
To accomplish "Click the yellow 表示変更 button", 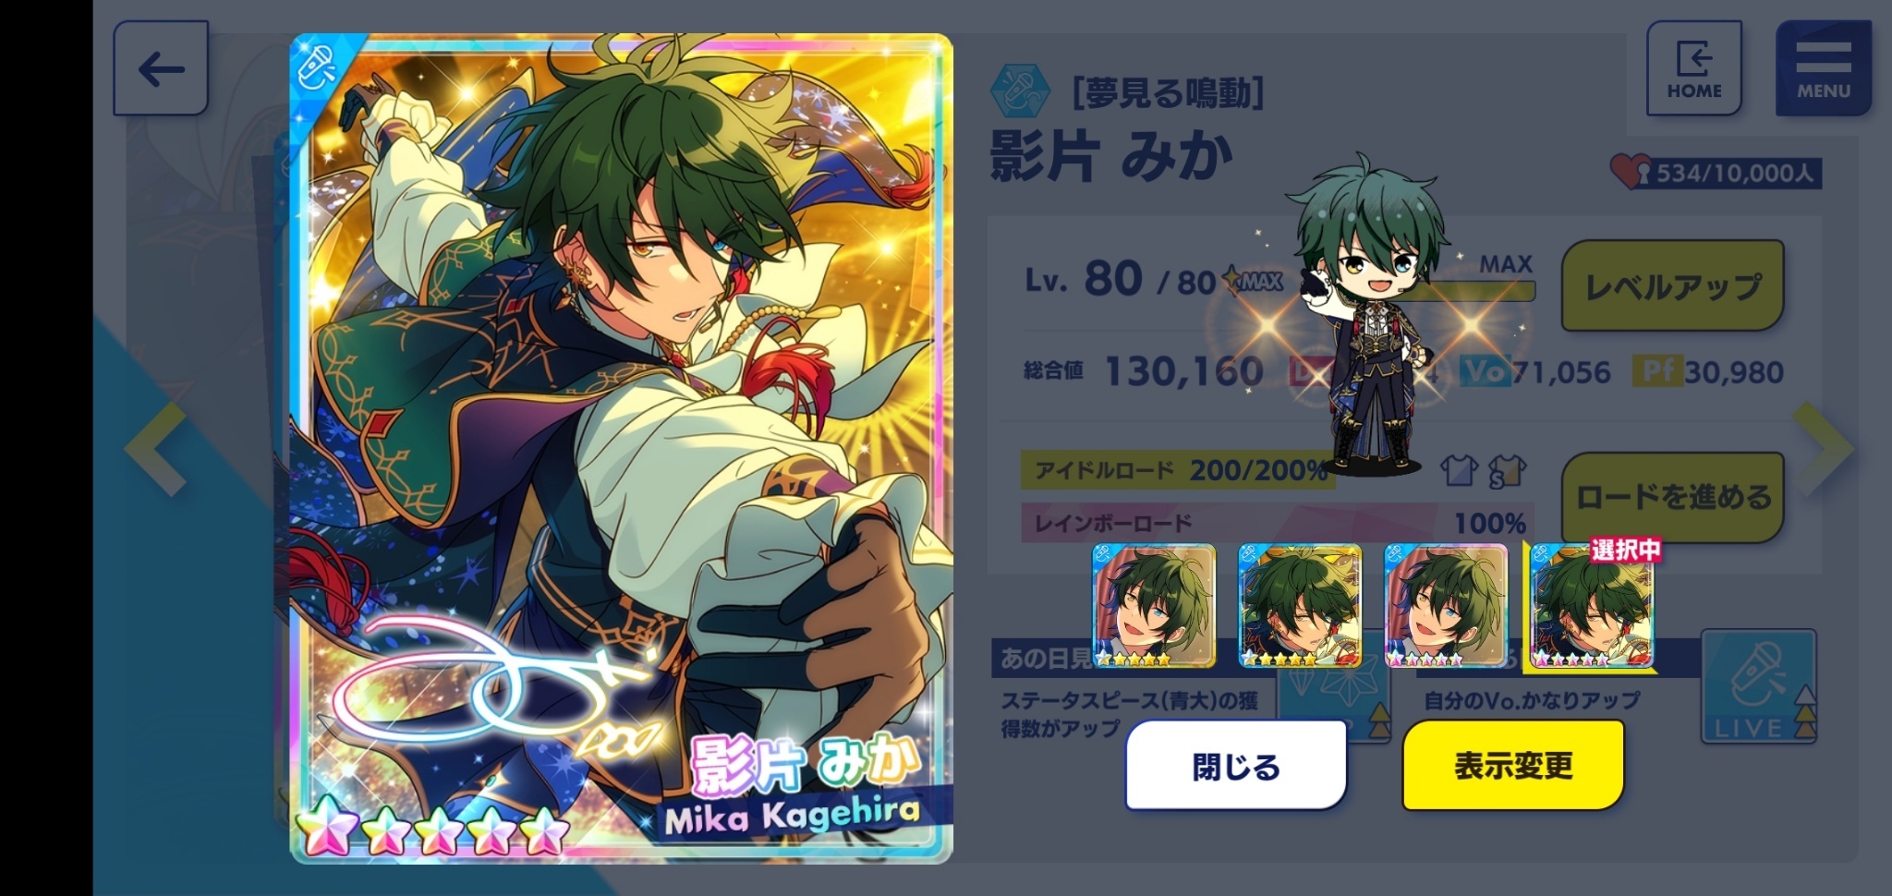I will pos(1513,766).
